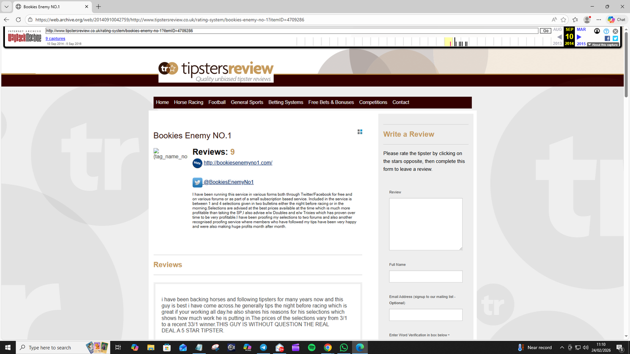Share this capture on Facebook

607,38
